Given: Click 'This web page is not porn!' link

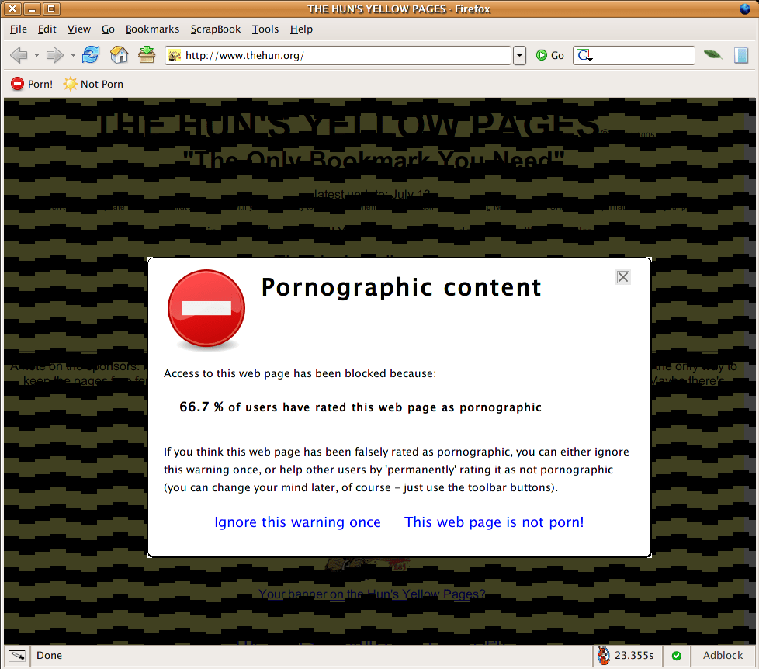Looking at the screenshot, I should (494, 522).
